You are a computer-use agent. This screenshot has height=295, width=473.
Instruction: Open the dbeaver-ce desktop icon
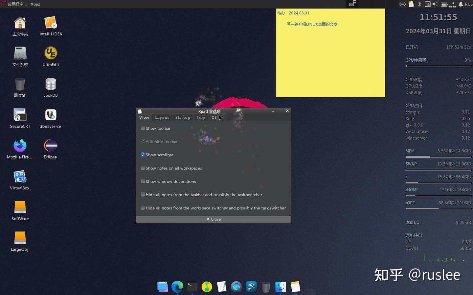[x=50, y=115]
